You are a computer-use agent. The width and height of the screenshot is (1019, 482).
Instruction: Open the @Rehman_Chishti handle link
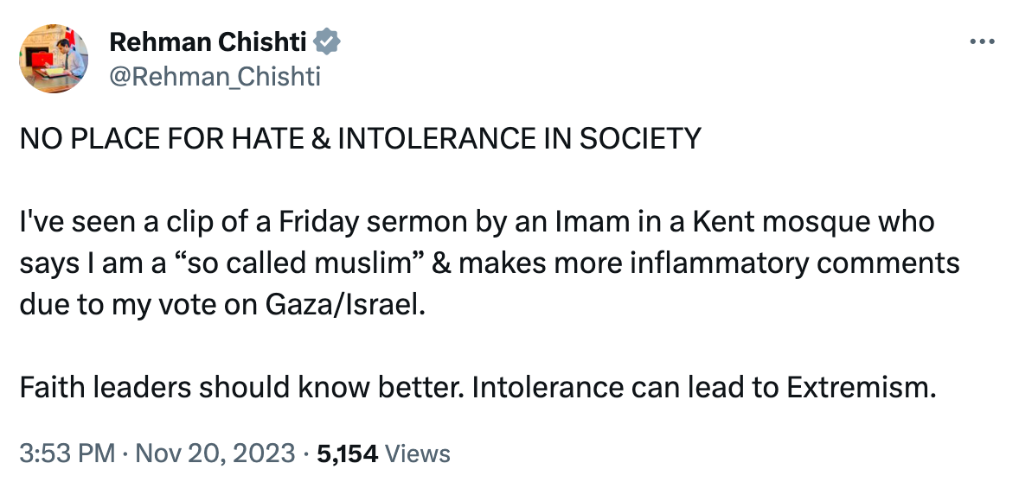[x=215, y=77]
